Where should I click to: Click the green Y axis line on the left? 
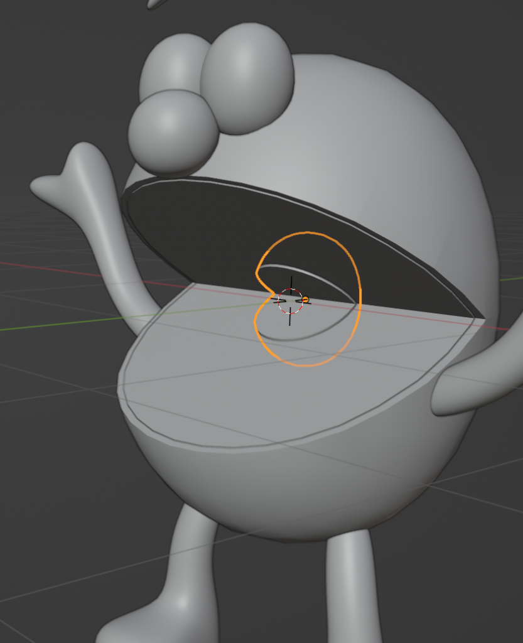(63, 322)
